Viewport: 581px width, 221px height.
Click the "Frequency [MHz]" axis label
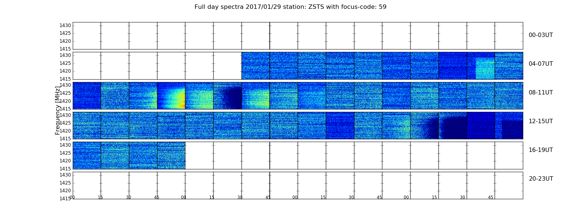58,110
